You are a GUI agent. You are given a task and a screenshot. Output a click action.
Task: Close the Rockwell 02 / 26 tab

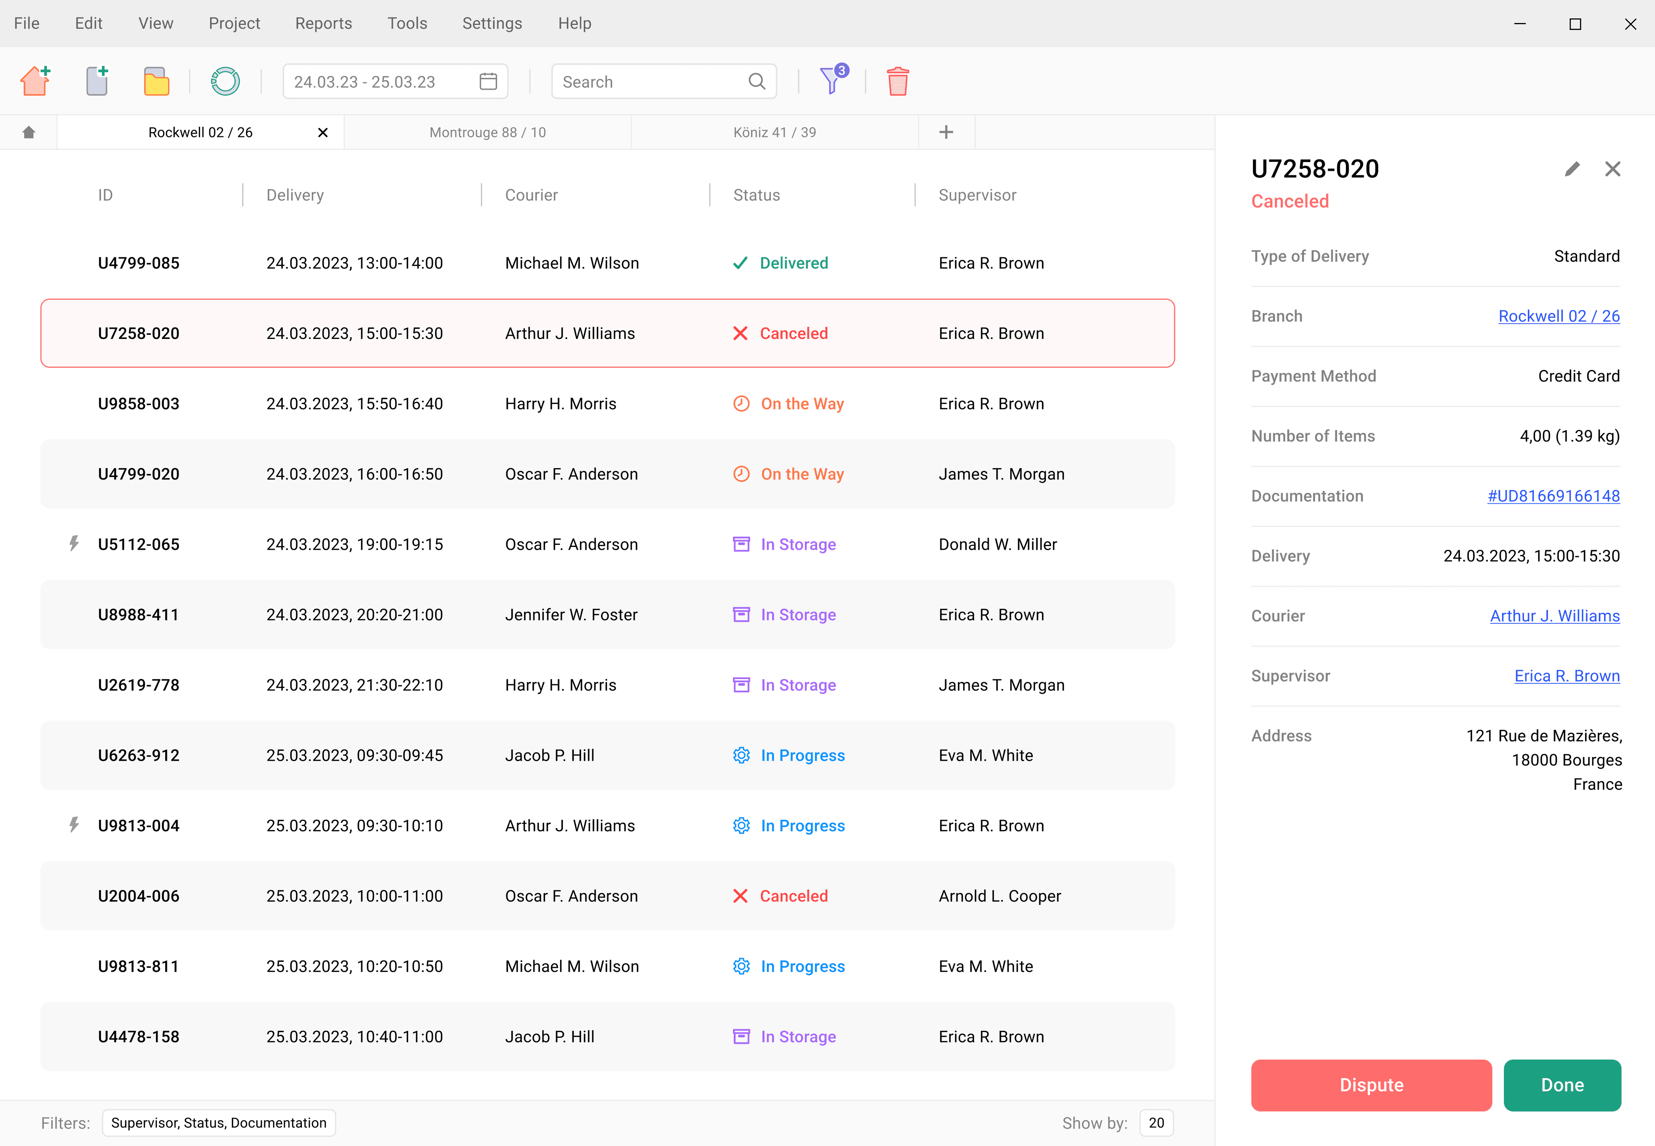click(322, 132)
